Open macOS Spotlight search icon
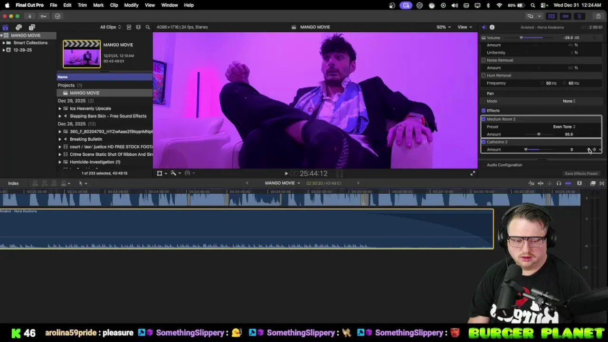The width and height of the screenshot is (608, 342). (x=533, y=5)
